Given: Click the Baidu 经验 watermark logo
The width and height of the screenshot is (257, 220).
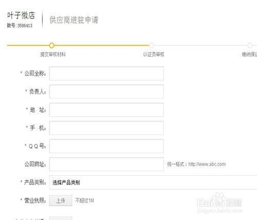Looking at the screenshot, I should (219, 203).
